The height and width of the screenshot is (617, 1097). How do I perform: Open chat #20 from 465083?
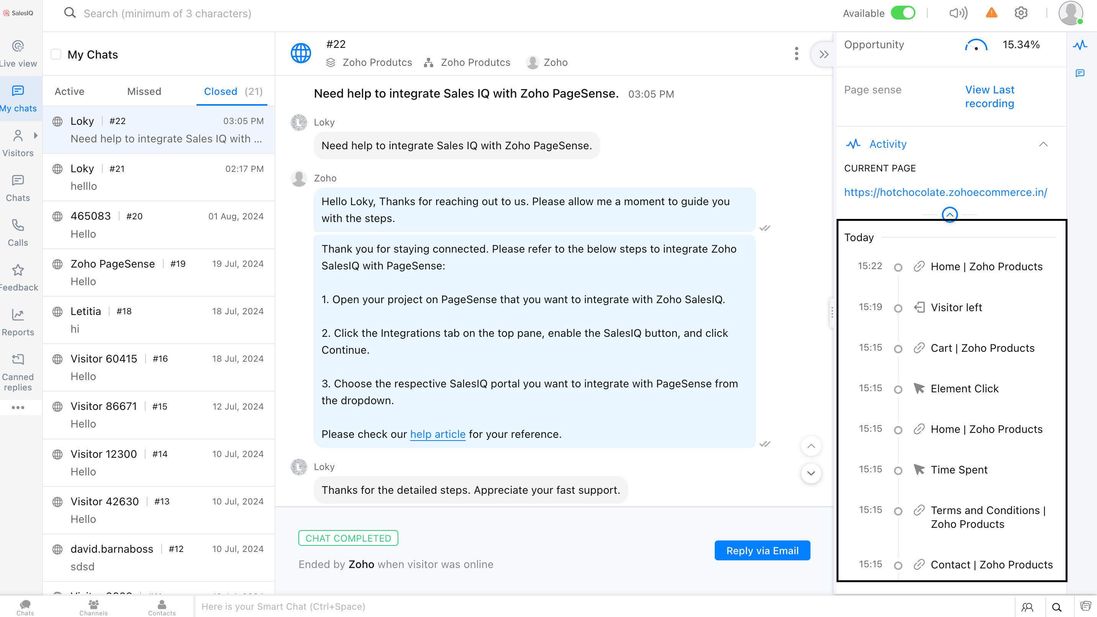(x=159, y=225)
